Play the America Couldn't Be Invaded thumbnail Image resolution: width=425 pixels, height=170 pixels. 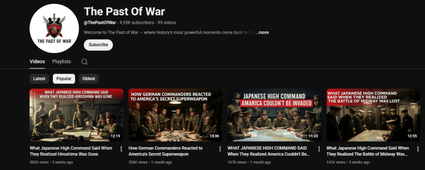click(274, 115)
